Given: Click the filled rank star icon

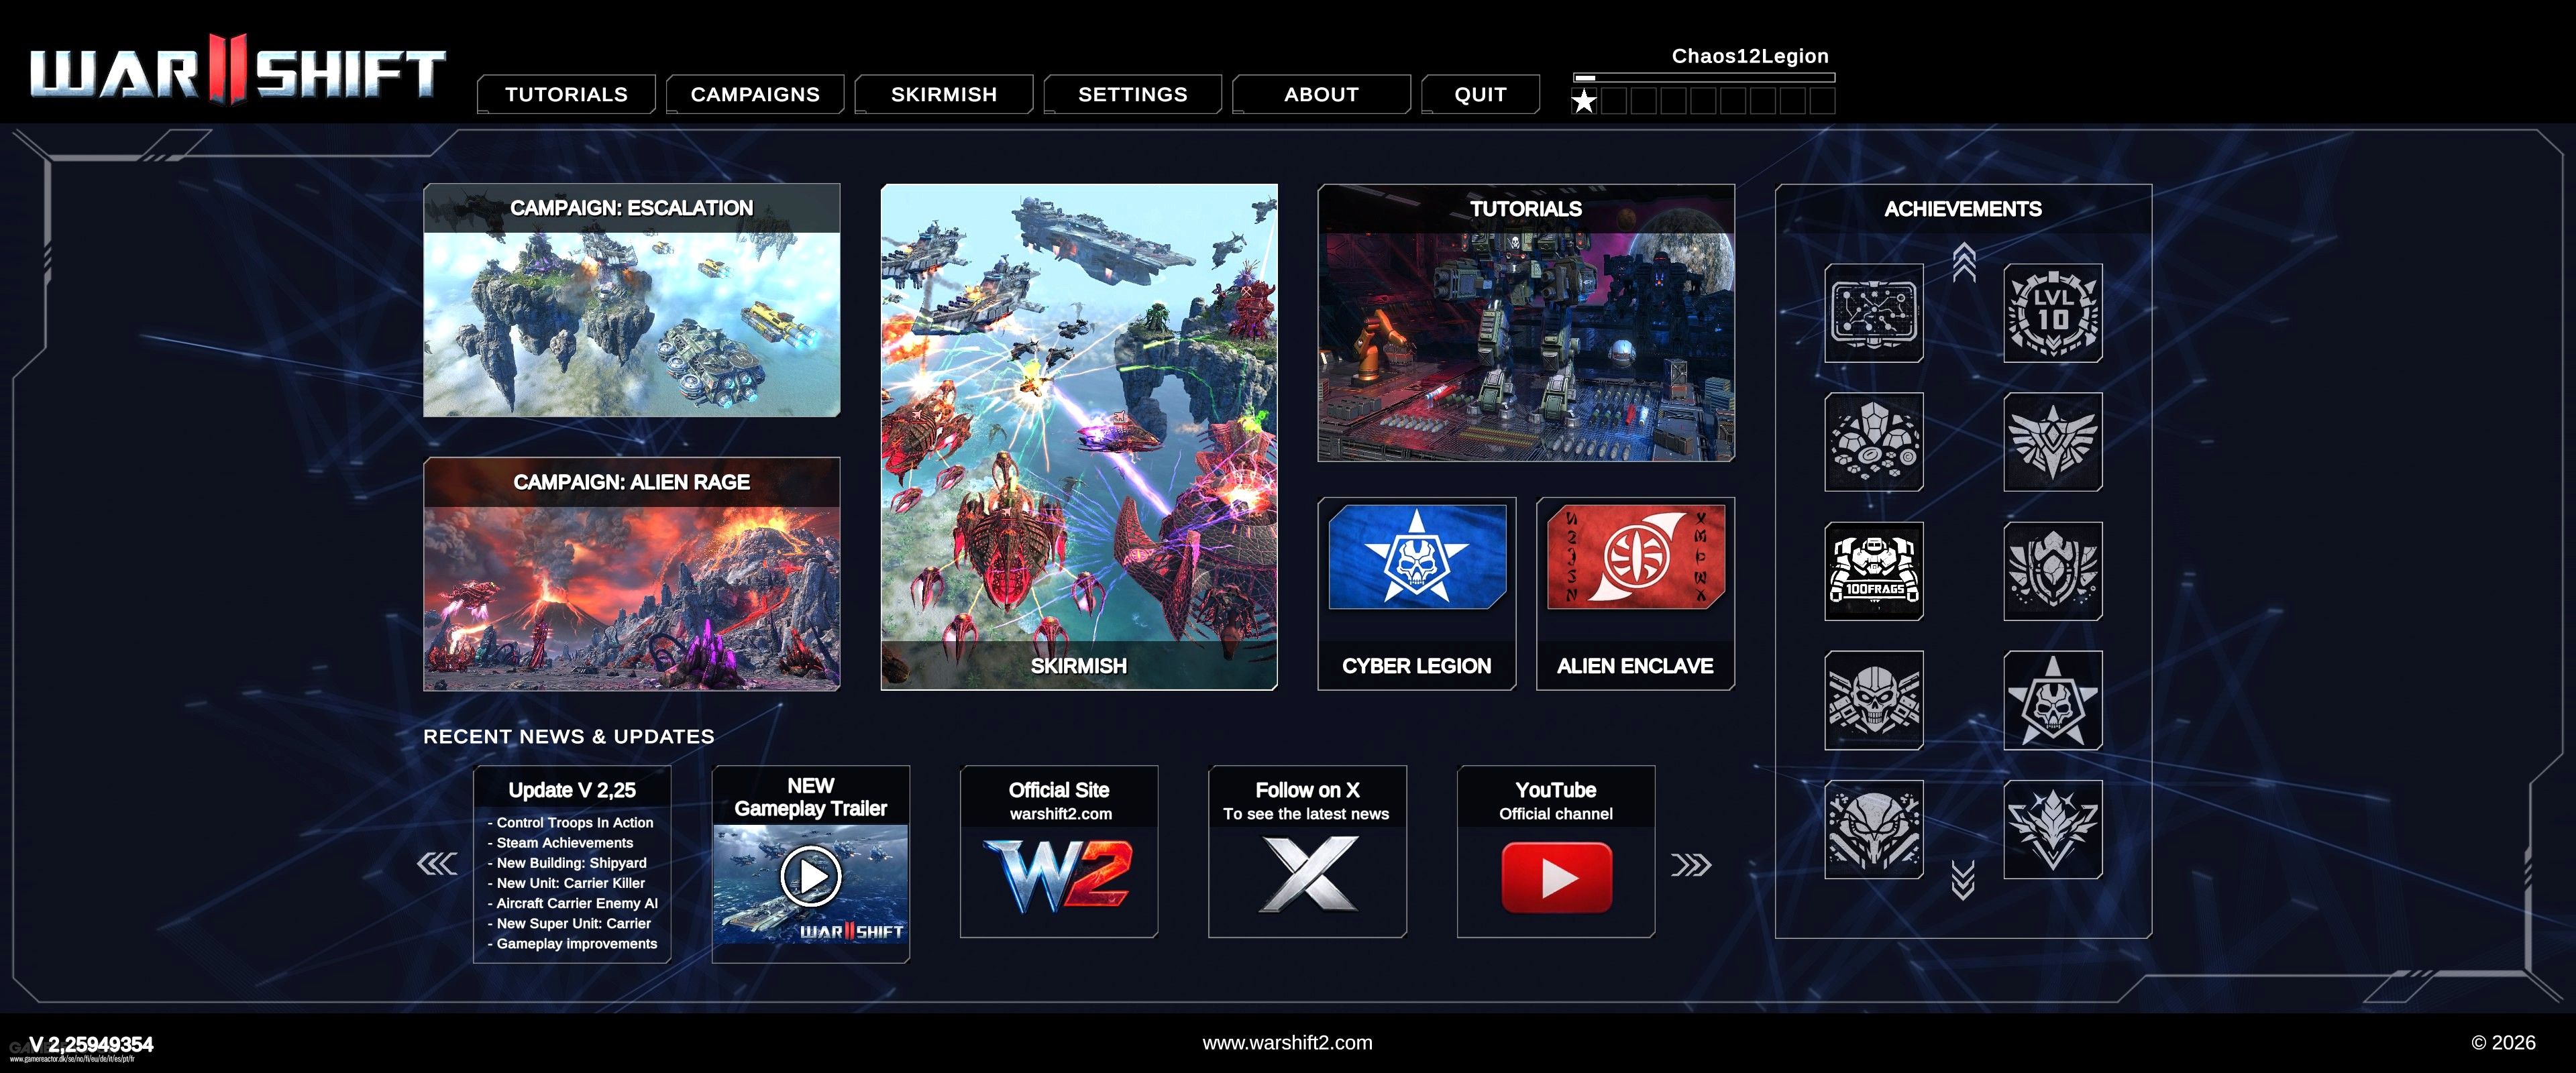Looking at the screenshot, I should [x=1584, y=101].
